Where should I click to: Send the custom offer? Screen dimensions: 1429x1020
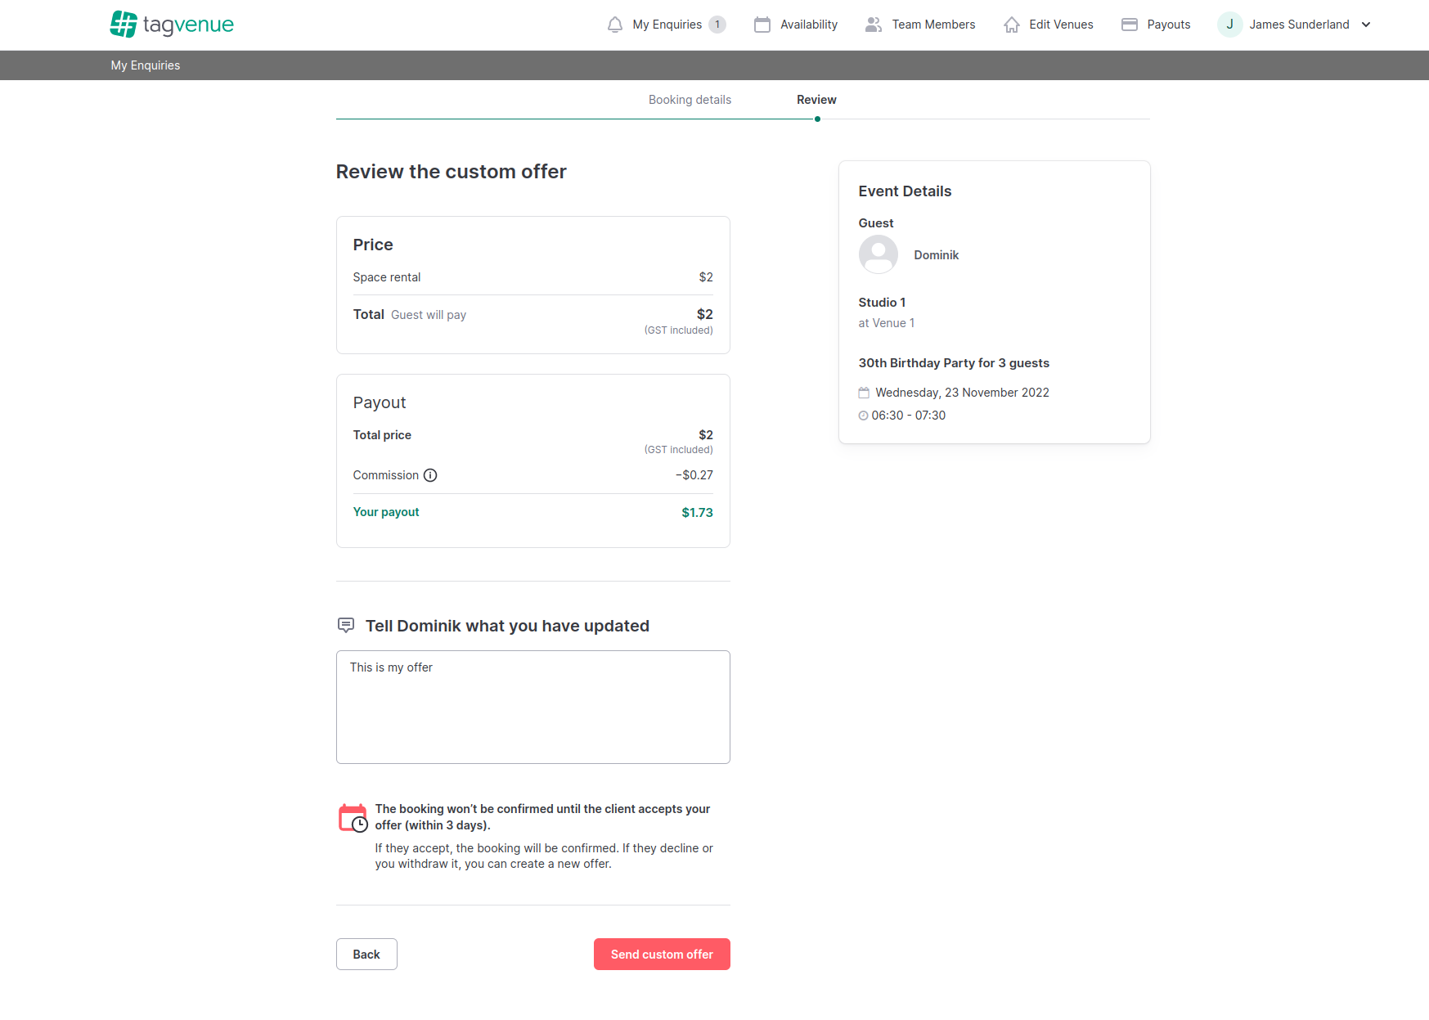click(662, 955)
